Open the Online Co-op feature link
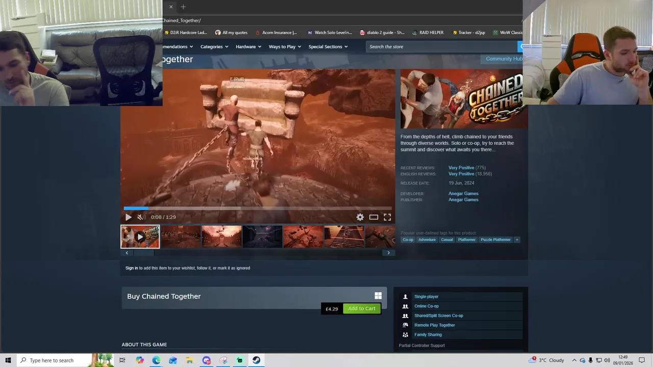The width and height of the screenshot is (653, 367). pos(426,306)
